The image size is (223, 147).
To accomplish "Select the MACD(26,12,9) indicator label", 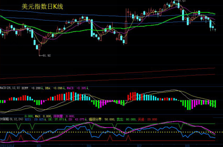I will coord(10,88).
